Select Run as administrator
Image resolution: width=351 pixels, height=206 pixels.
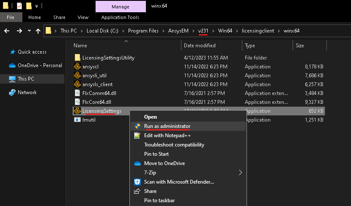(x=167, y=126)
